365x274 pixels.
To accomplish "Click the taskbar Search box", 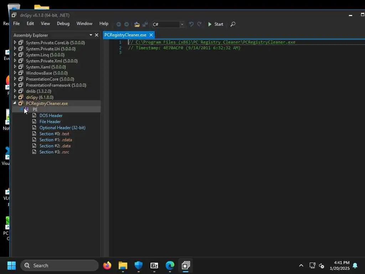I will 60,265.
